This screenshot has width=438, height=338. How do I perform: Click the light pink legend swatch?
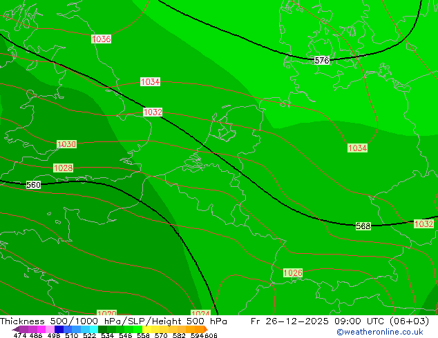tap(50, 329)
